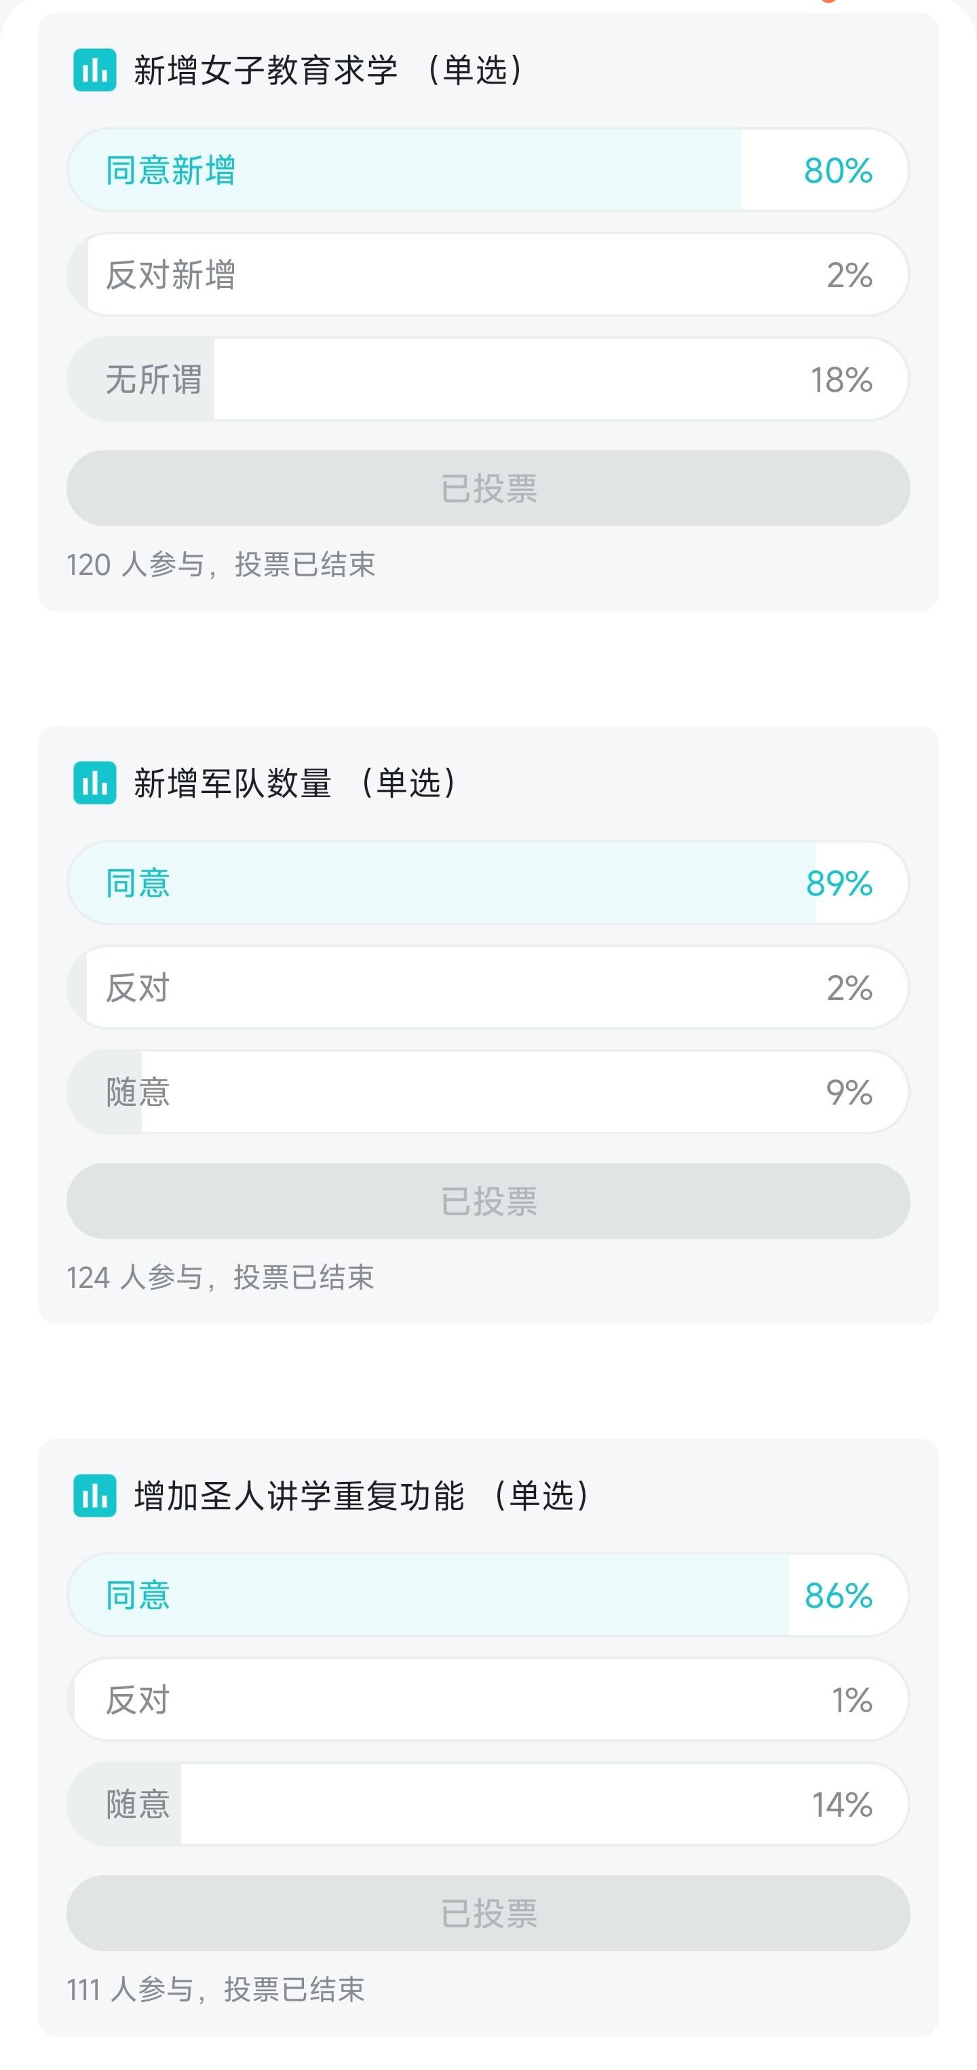Click the poll icon beside 新增女子教育求学
977x2070 pixels.
click(x=95, y=70)
